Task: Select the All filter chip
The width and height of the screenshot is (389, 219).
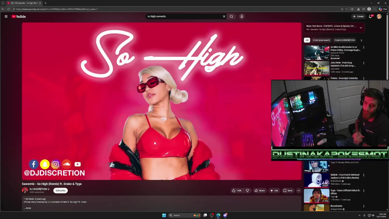Action: tap(307, 40)
